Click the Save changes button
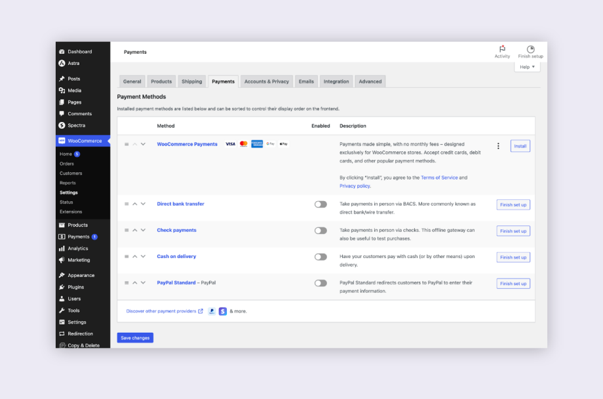The width and height of the screenshot is (603, 399). [135, 338]
